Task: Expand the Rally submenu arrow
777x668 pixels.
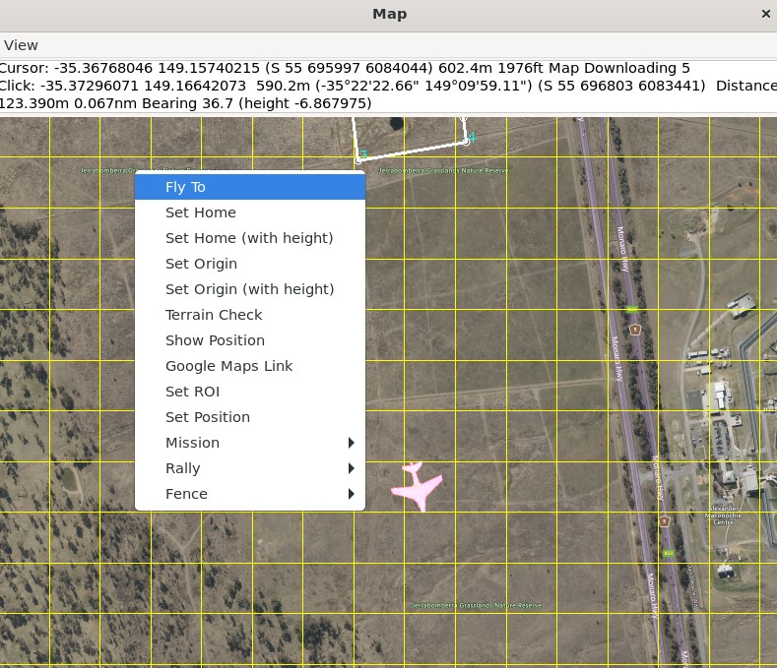Action: point(351,468)
